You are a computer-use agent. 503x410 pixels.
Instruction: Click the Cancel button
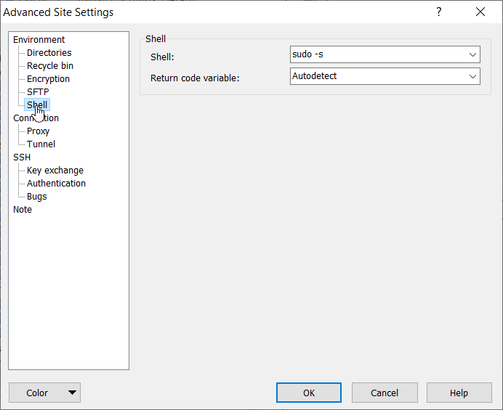385,393
